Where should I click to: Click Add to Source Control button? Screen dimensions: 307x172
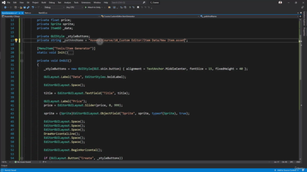[x=286, y=170]
